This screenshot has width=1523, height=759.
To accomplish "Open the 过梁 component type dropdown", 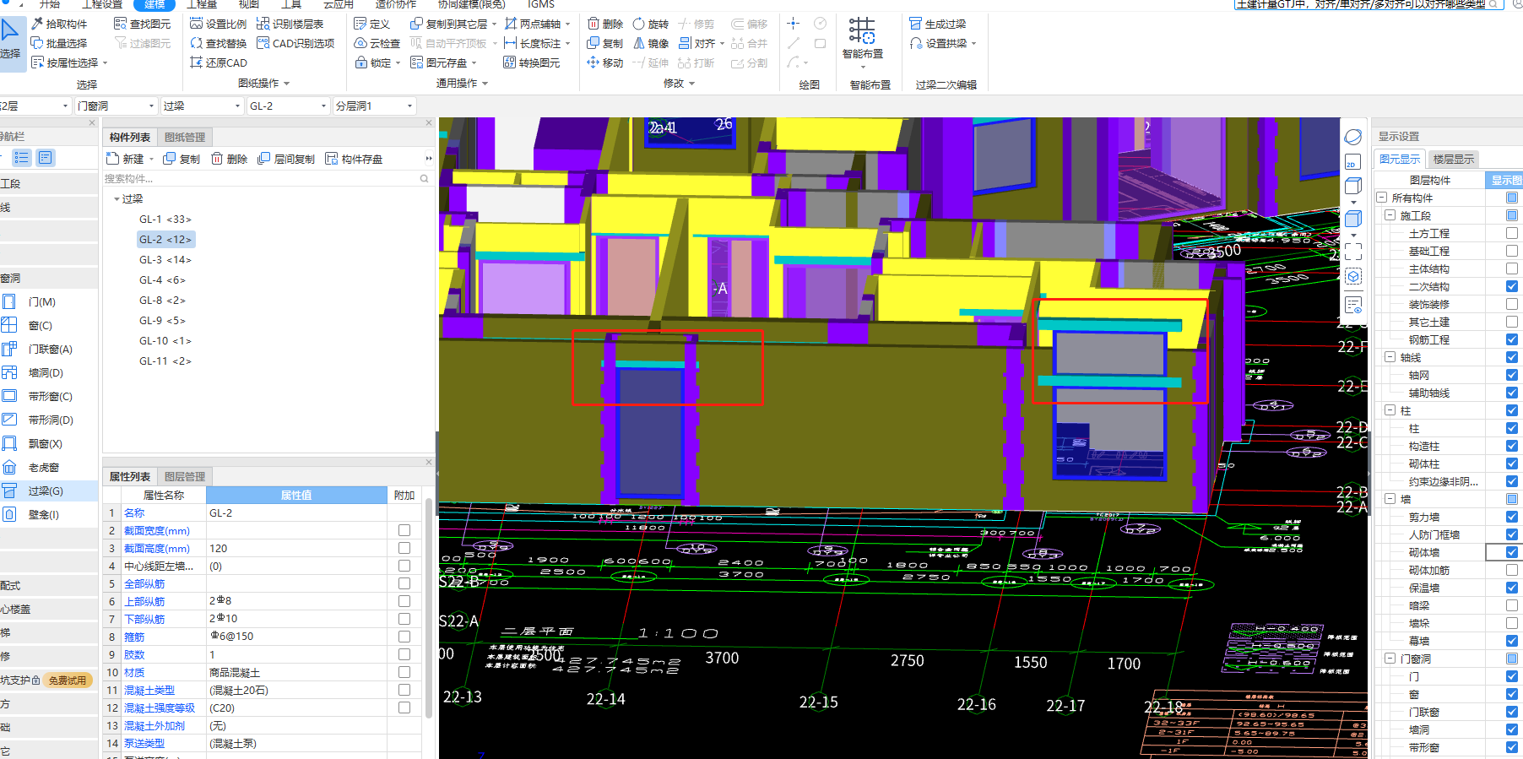I will click(202, 106).
